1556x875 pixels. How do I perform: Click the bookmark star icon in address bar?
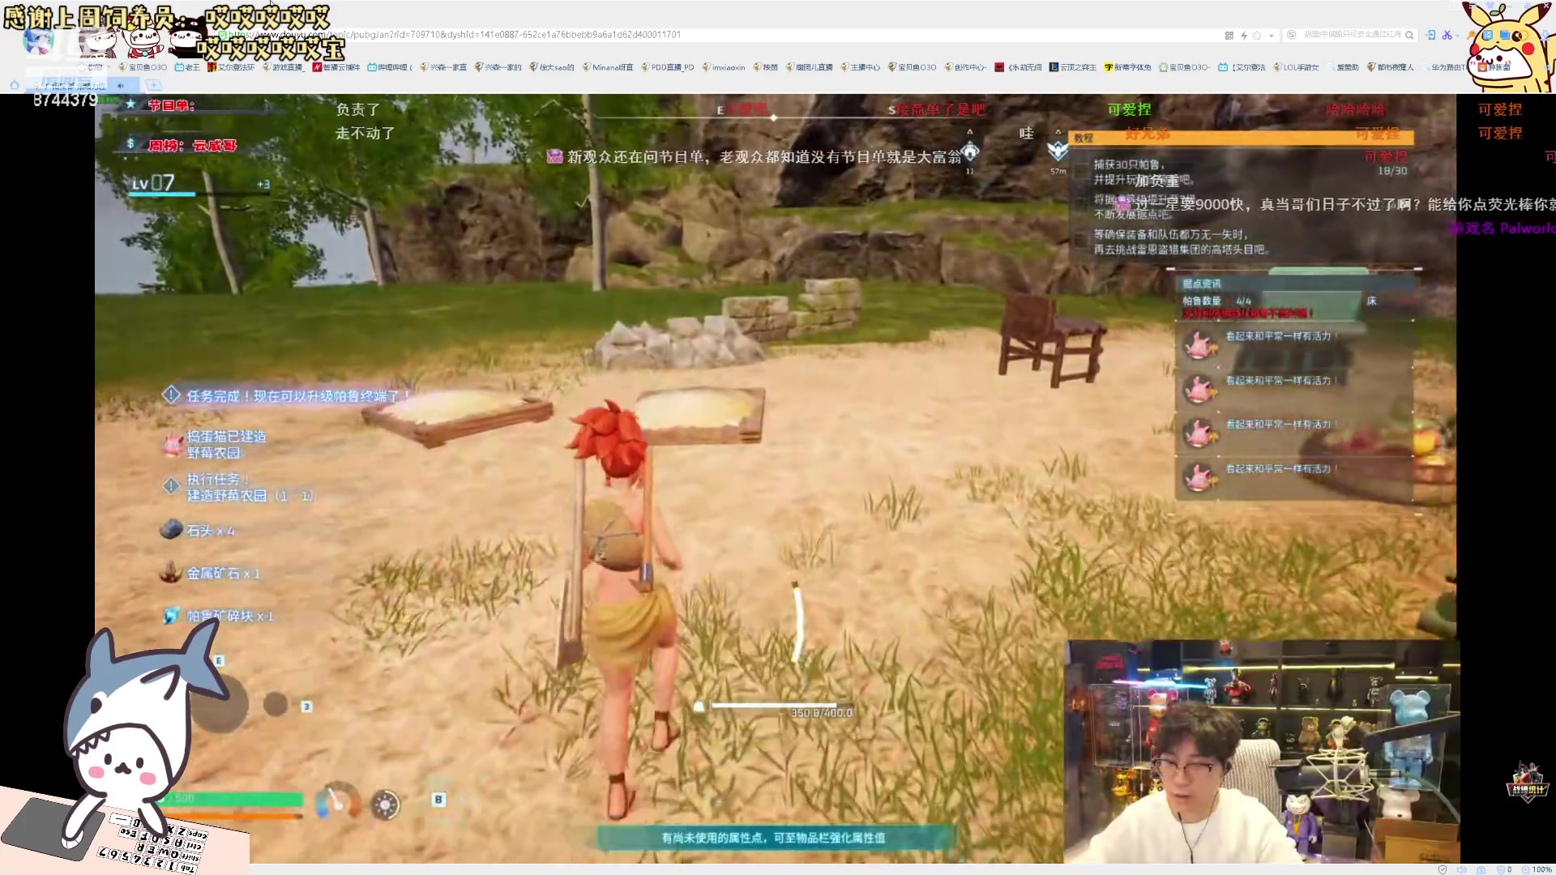click(x=1257, y=36)
